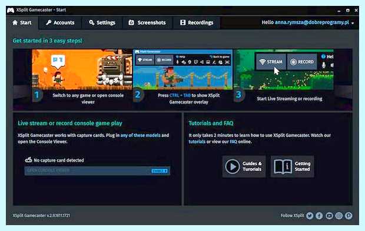Click the last Follow XSplit social icon

coord(349,216)
